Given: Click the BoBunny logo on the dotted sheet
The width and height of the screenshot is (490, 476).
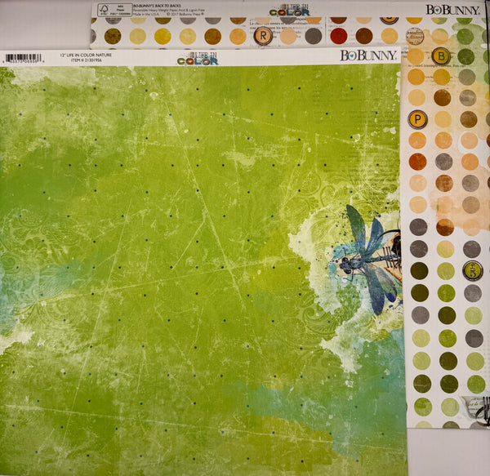Looking at the screenshot, I should 452,10.
